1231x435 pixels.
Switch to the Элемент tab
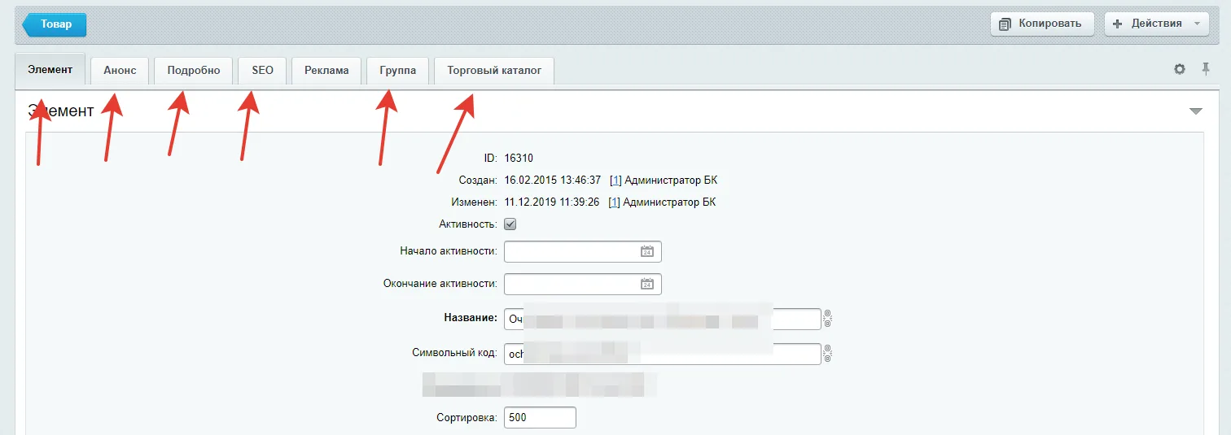50,70
